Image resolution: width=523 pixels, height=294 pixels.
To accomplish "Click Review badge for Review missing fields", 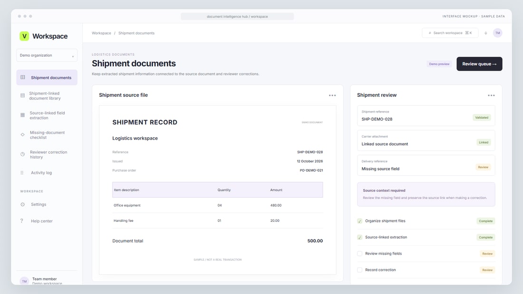I will [487, 254].
